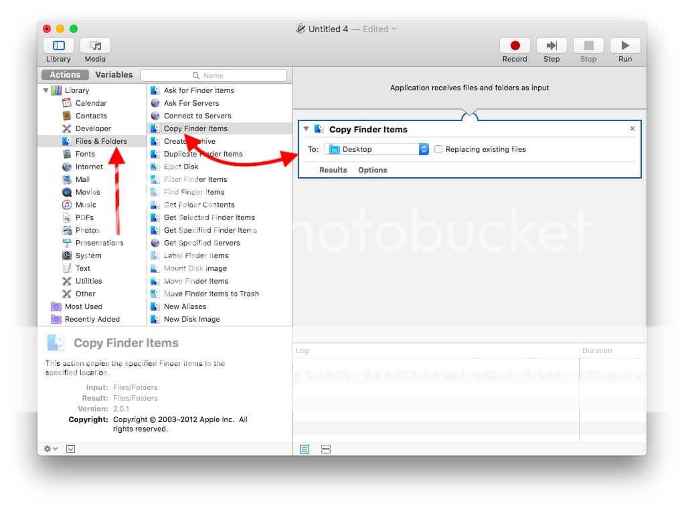Collapse the Copy Finder Items action
The image size is (684, 509).
[307, 128]
